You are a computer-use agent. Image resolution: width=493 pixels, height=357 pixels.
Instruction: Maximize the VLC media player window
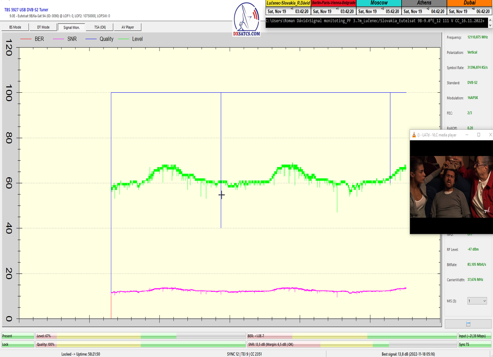479,135
